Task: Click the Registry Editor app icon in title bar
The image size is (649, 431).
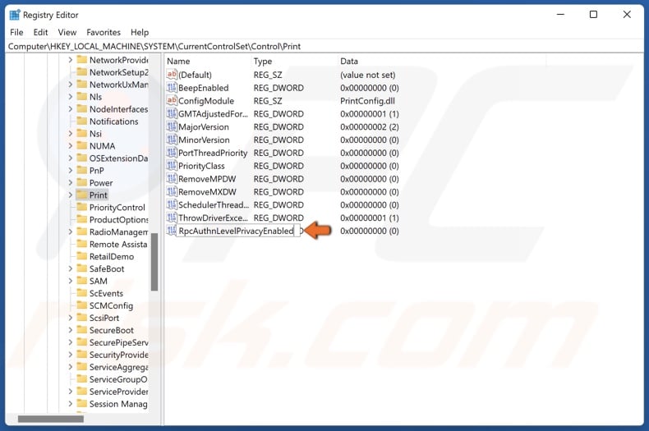Action: (x=15, y=15)
